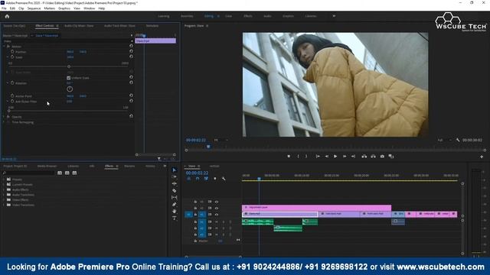Viewport: 490px width, 275px height.
Task: Toggle Uniform Scale checkbox
Action: tap(68, 78)
